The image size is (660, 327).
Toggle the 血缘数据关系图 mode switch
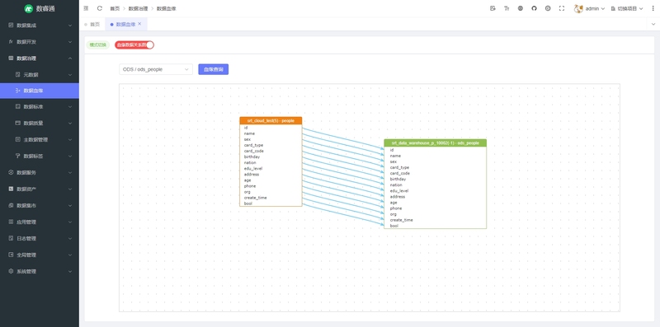134,45
